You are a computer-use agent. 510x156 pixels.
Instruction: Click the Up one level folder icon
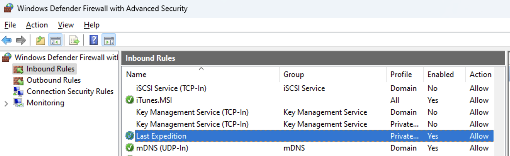click(x=40, y=41)
